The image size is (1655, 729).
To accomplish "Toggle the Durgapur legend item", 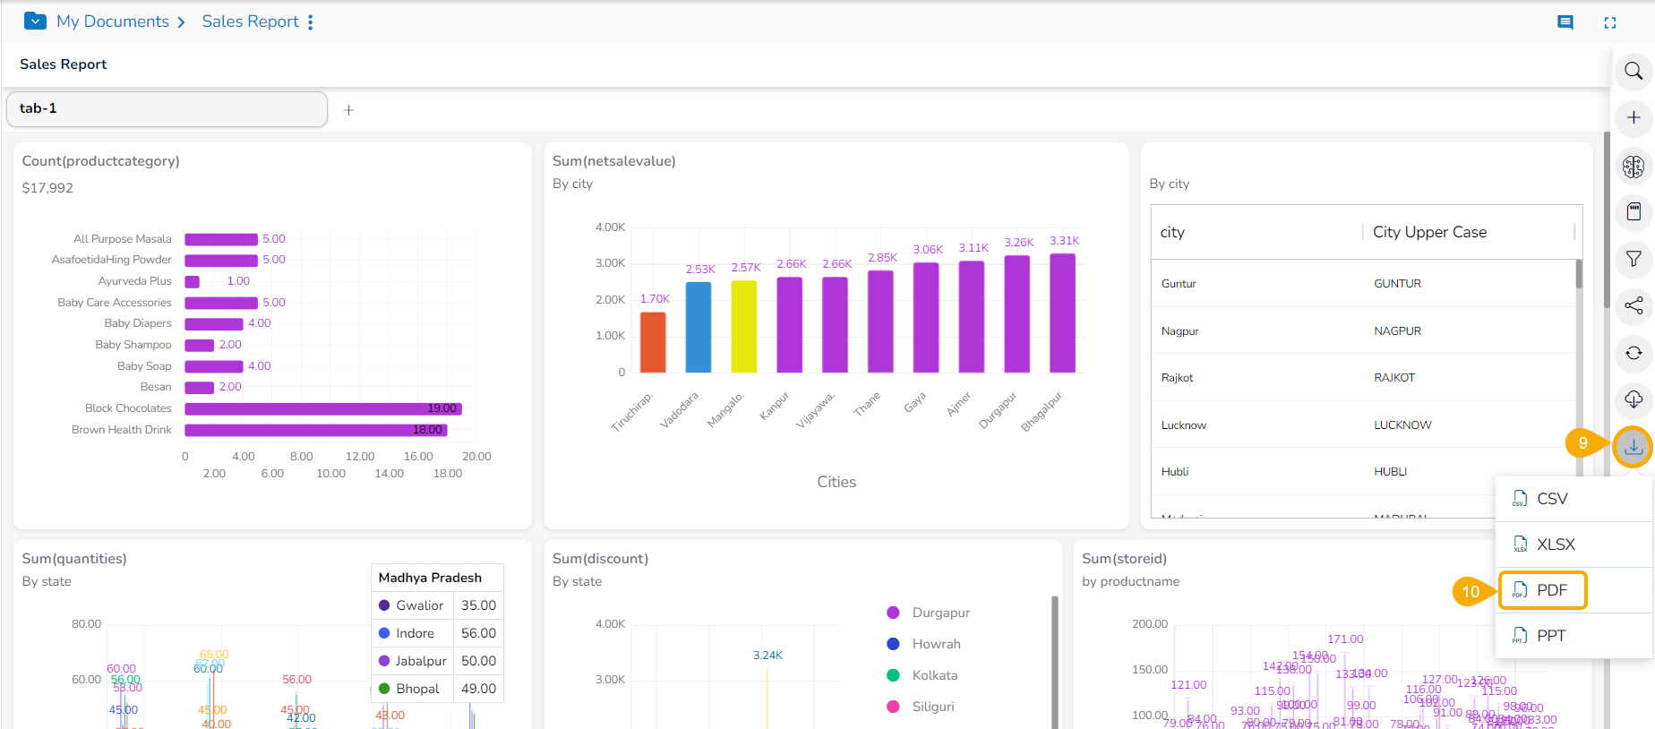I will (x=939, y=613).
